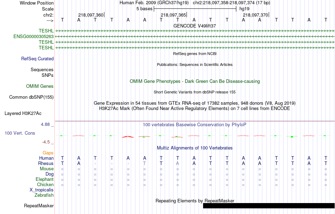Screen dimensions: 335x214
Task: Click the hg19 label beside the scale bar
Action: 244,9
